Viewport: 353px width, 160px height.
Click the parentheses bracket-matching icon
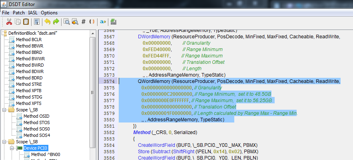(x=92, y=22)
